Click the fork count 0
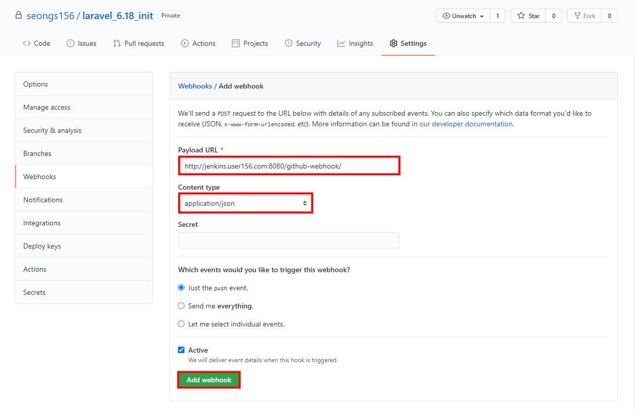The height and width of the screenshot is (412, 635). (x=609, y=16)
